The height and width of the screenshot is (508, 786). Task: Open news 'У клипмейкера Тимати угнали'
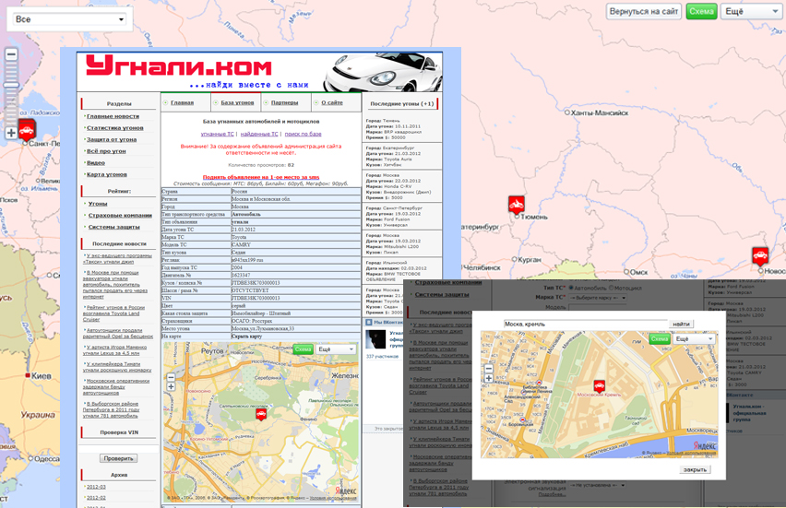[x=117, y=367]
